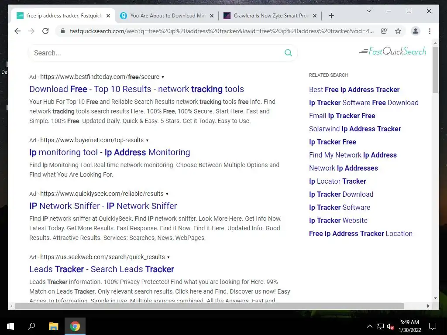Bookmark this page with the star
The width and height of the screenshot is (447, 335).
[x=398, y=31]
